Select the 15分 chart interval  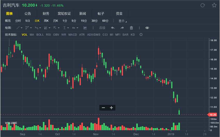click(x=84, y=21)
